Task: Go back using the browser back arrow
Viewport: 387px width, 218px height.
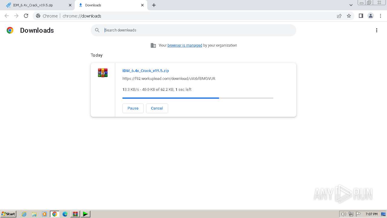Action: pos(7,16)
